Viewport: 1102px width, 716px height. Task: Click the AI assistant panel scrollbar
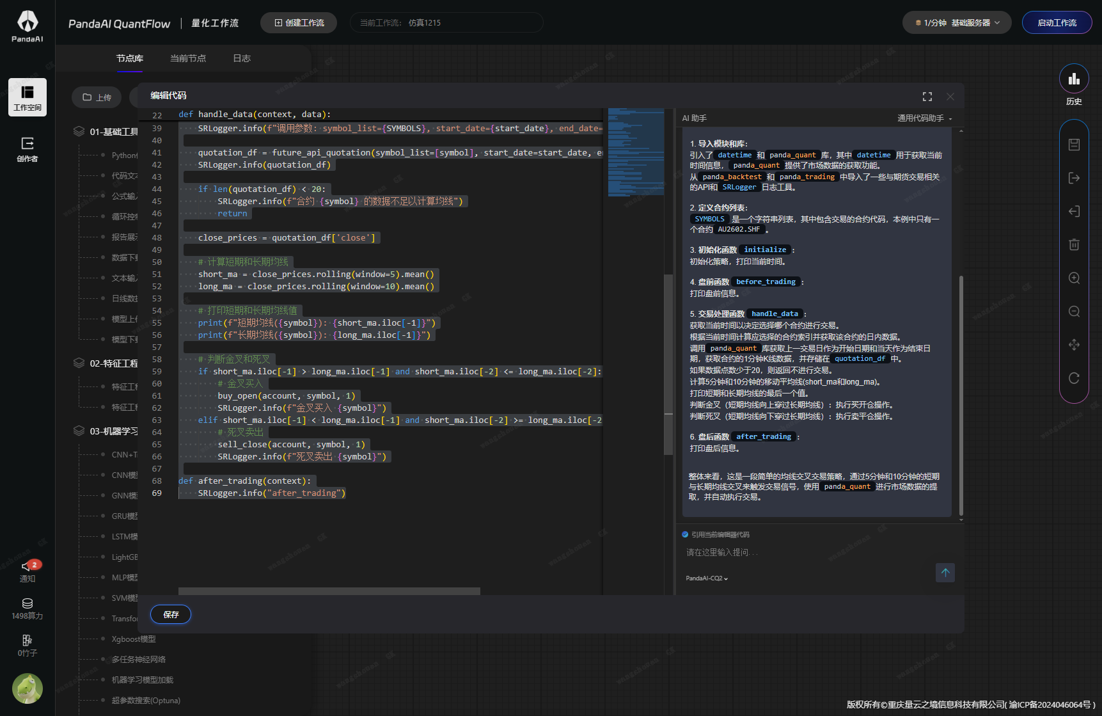(961, 395)
